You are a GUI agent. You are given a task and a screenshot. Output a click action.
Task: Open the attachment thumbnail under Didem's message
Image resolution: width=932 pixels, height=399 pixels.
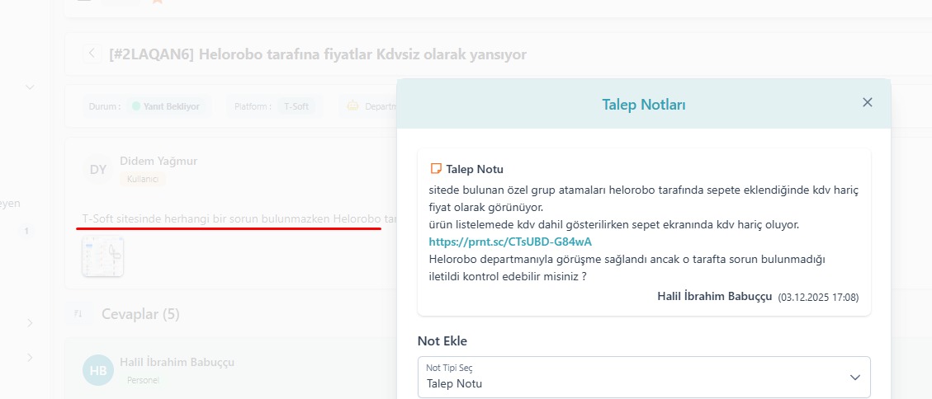pos(102,256)
